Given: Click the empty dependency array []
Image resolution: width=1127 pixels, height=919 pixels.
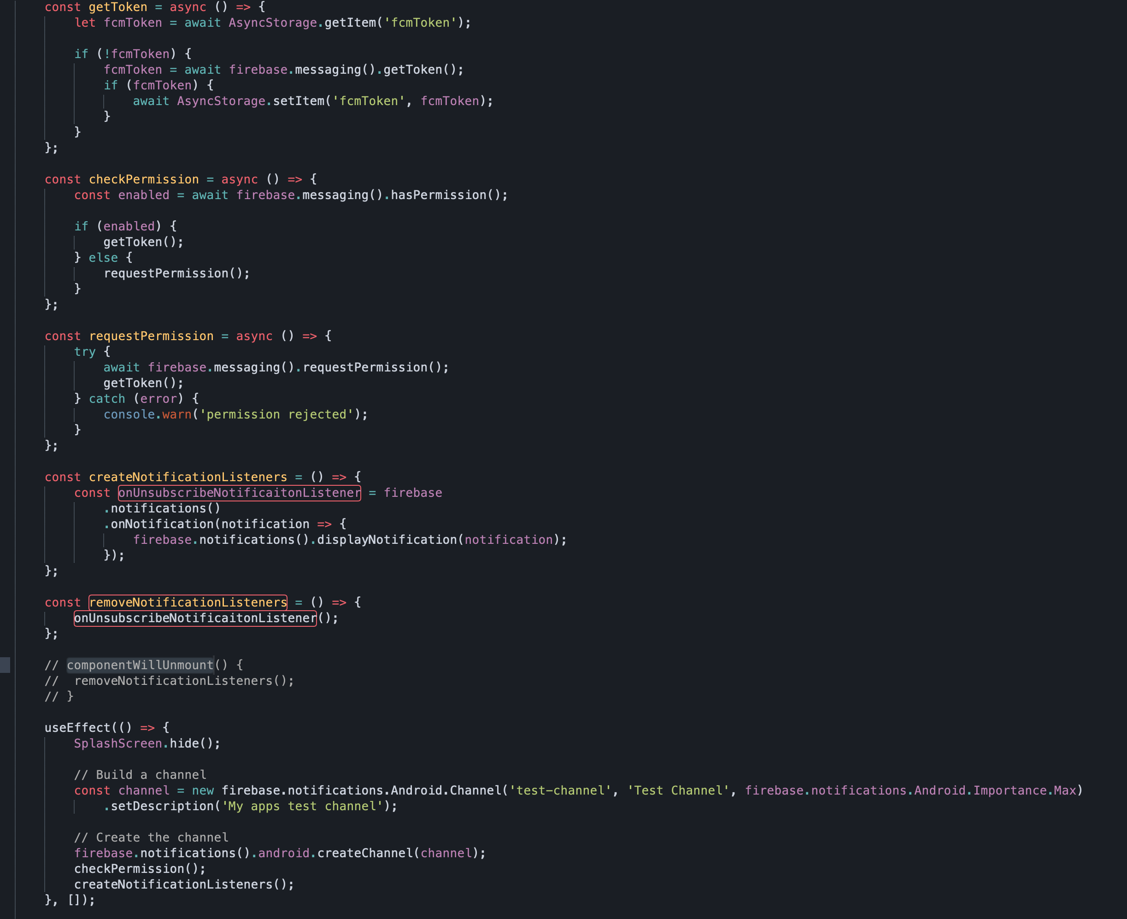Looking at the screenshot, I should click(x=74, y=901).
